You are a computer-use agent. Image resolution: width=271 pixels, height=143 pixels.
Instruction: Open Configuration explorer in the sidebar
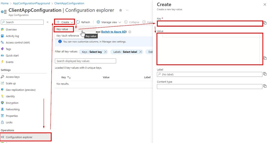click(19, 137)
